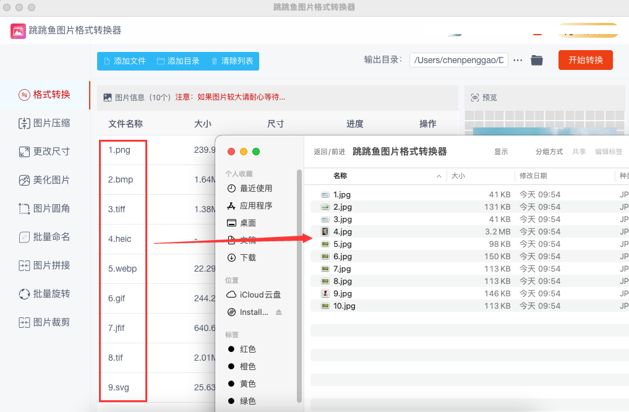Click the 预览 panel icon
The height and width of the screenshot is (412, 629).
(475, 98)
